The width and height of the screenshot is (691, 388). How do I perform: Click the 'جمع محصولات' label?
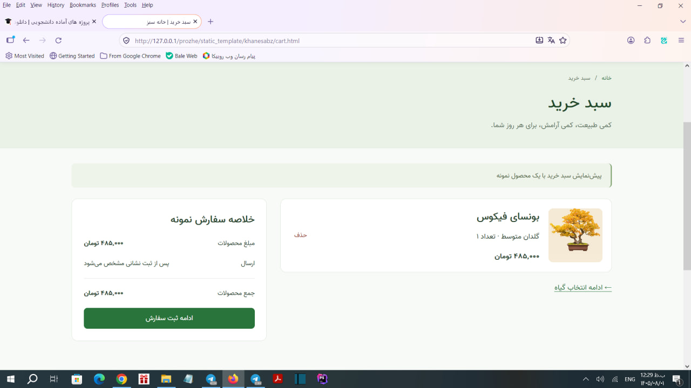236,293
